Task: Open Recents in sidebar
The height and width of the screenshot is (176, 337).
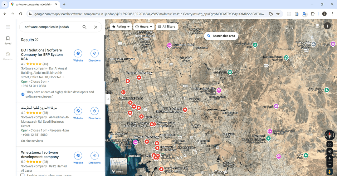Action: click(8, 56)
